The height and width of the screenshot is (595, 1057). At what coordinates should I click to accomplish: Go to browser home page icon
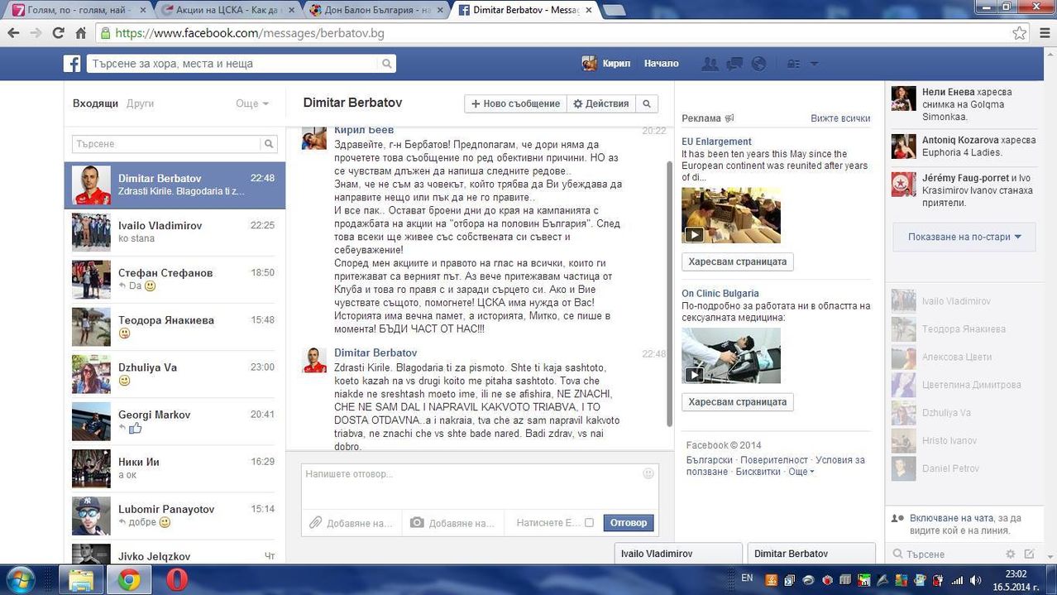click(x=80, y=33)
